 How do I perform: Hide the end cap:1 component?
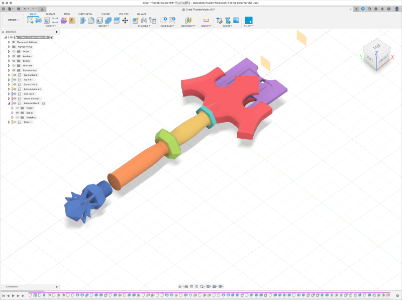(15, 94)
